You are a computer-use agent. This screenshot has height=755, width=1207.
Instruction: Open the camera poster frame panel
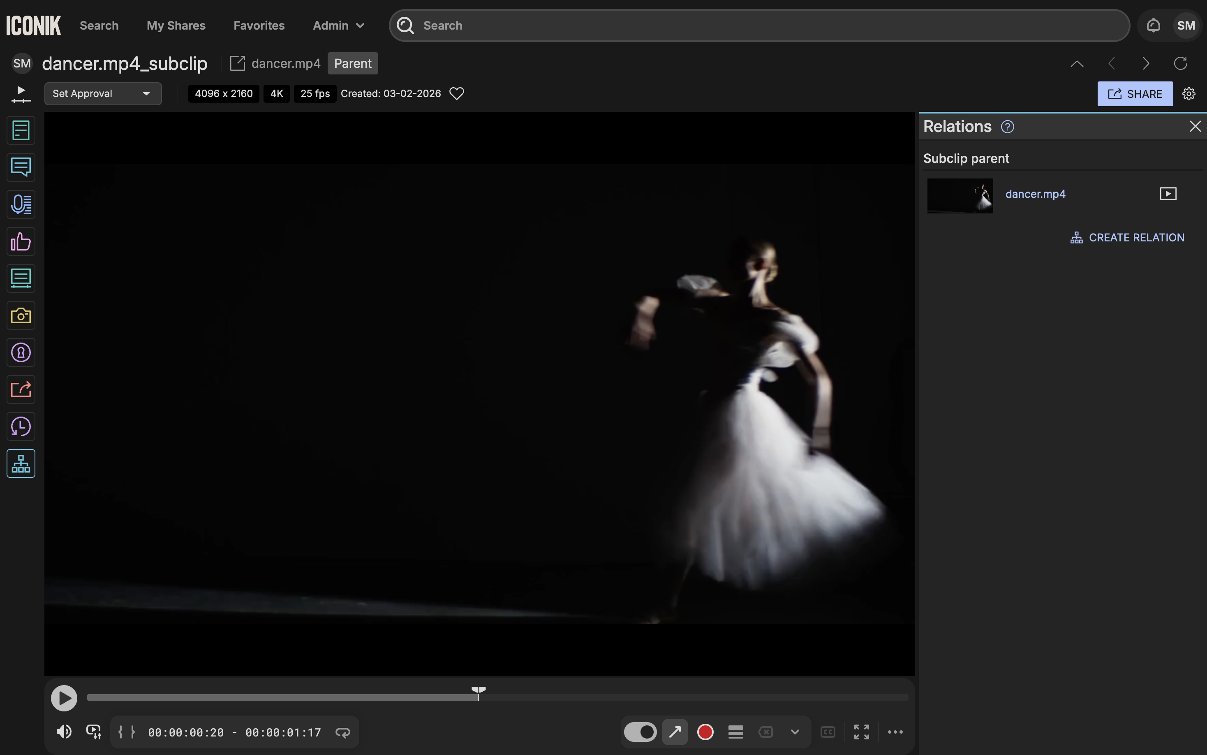21,315
